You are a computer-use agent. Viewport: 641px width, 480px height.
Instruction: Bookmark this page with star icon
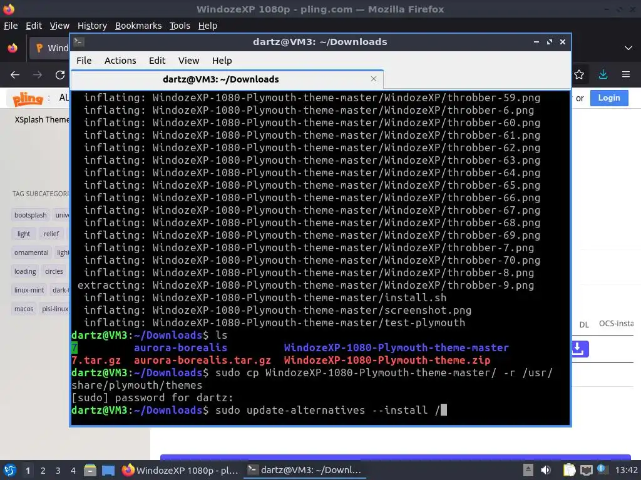579,74
